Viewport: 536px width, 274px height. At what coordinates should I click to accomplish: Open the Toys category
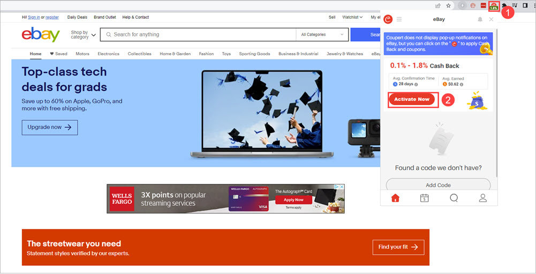[227, 54]
